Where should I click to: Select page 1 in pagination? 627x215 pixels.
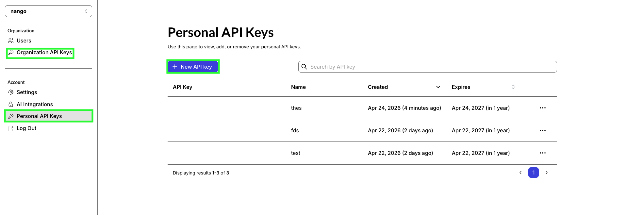[534, 173]
